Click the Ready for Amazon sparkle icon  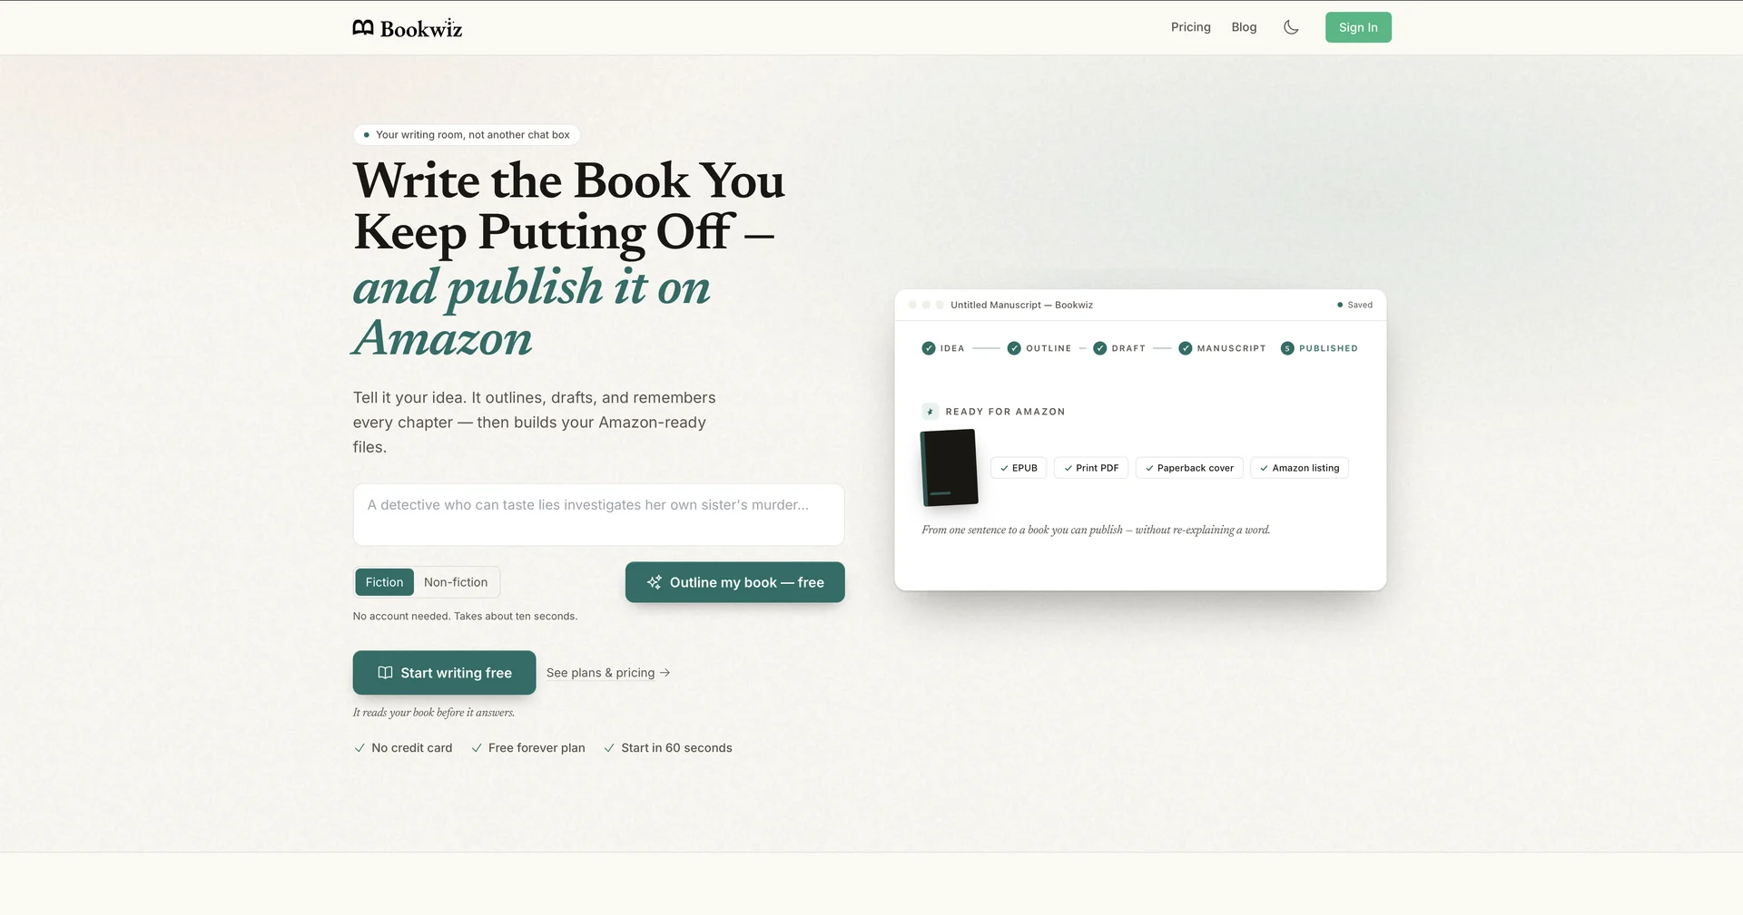pyautogui.click(x=930, y=412)
